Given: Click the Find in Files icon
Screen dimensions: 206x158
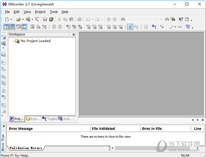Looking at the screenshot, I should [x=173, y=19].
